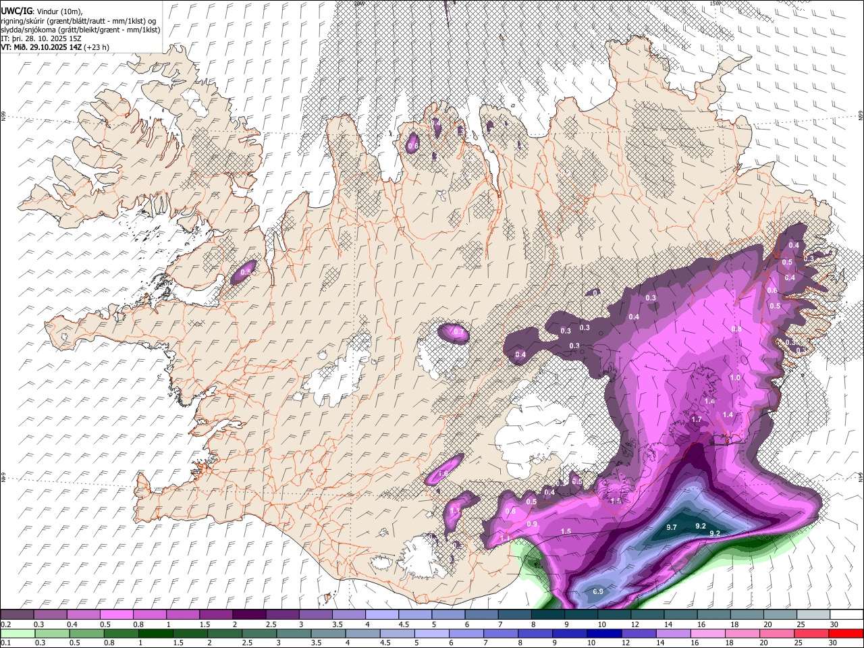Click the 'VT: Mið. 29.10.2025 14Z (+23 h)' valid time

tap(55, 47)
